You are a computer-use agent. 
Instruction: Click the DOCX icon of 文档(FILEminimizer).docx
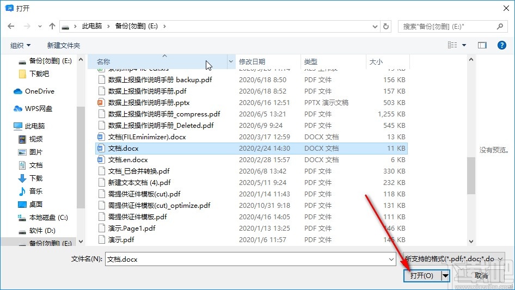pyautogui.click(x=101, y=137)
